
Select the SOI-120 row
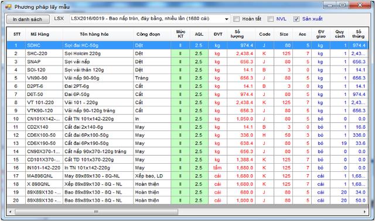click(x=187, y=70)
